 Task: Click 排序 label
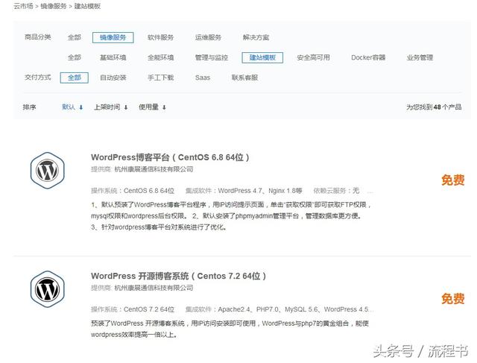[29, 107]
